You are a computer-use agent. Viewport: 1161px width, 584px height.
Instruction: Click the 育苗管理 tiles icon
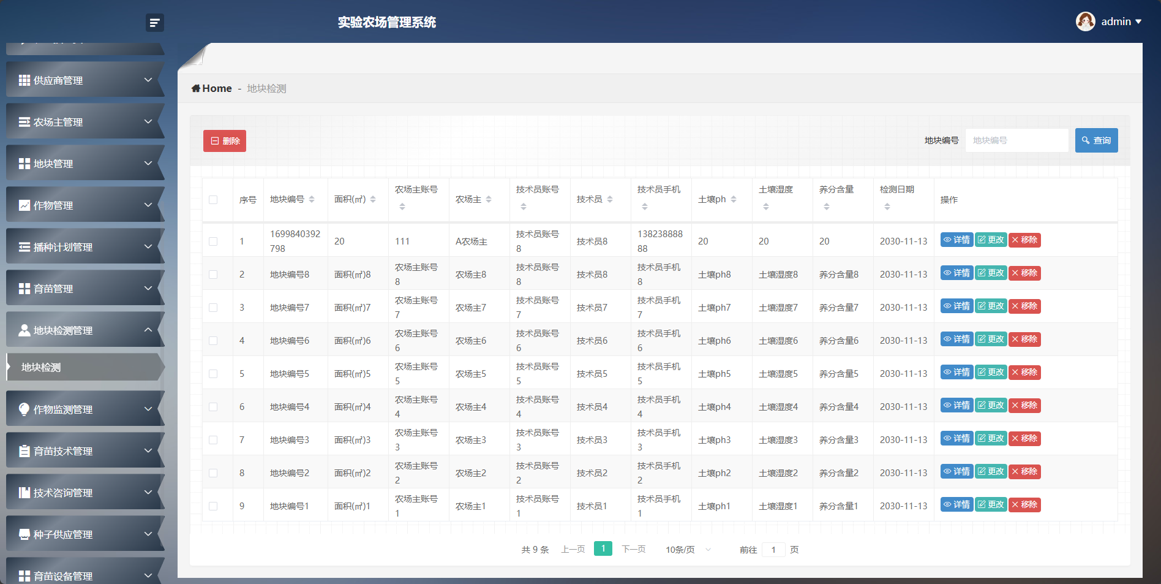pos(24,289)
